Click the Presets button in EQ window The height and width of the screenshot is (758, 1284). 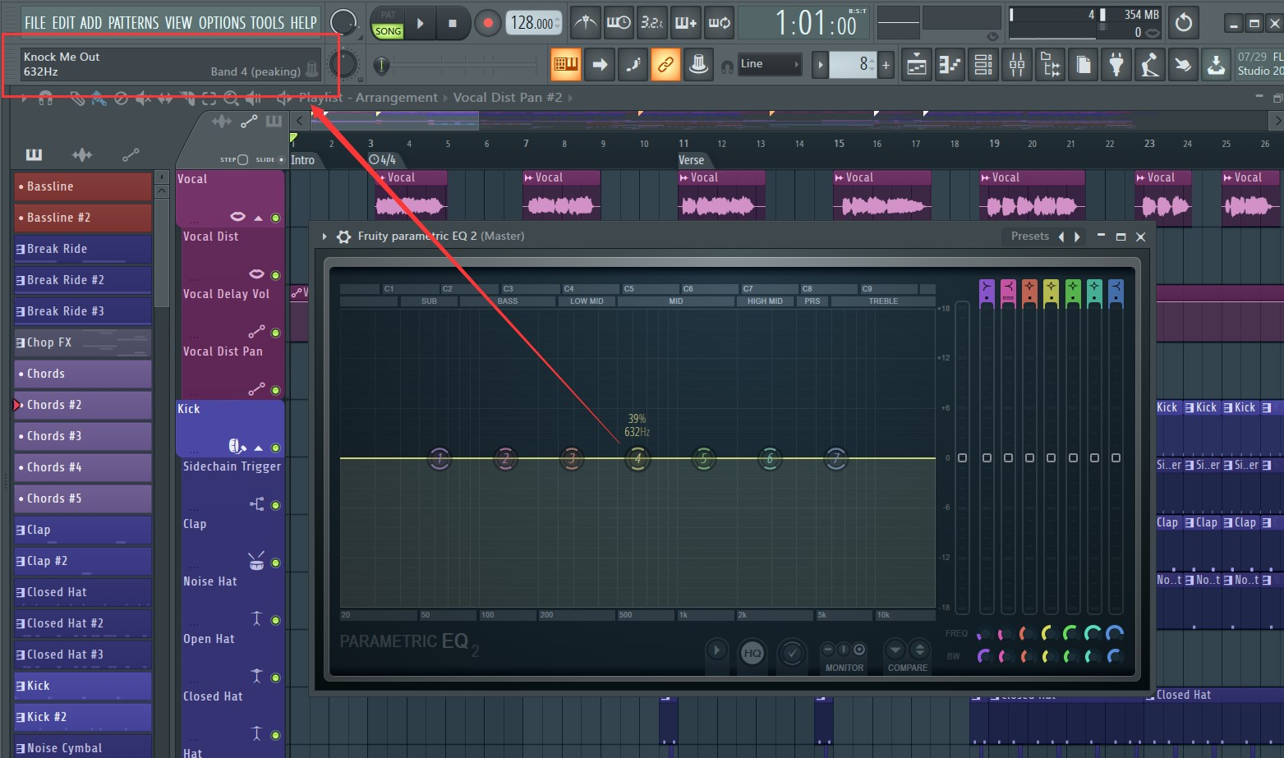pos(1030,237)
